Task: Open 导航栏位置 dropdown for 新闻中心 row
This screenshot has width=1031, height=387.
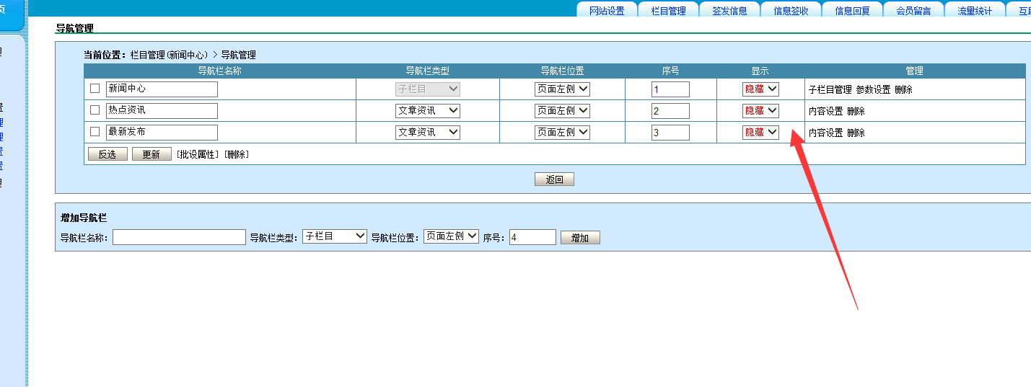Action: point(562,89)
